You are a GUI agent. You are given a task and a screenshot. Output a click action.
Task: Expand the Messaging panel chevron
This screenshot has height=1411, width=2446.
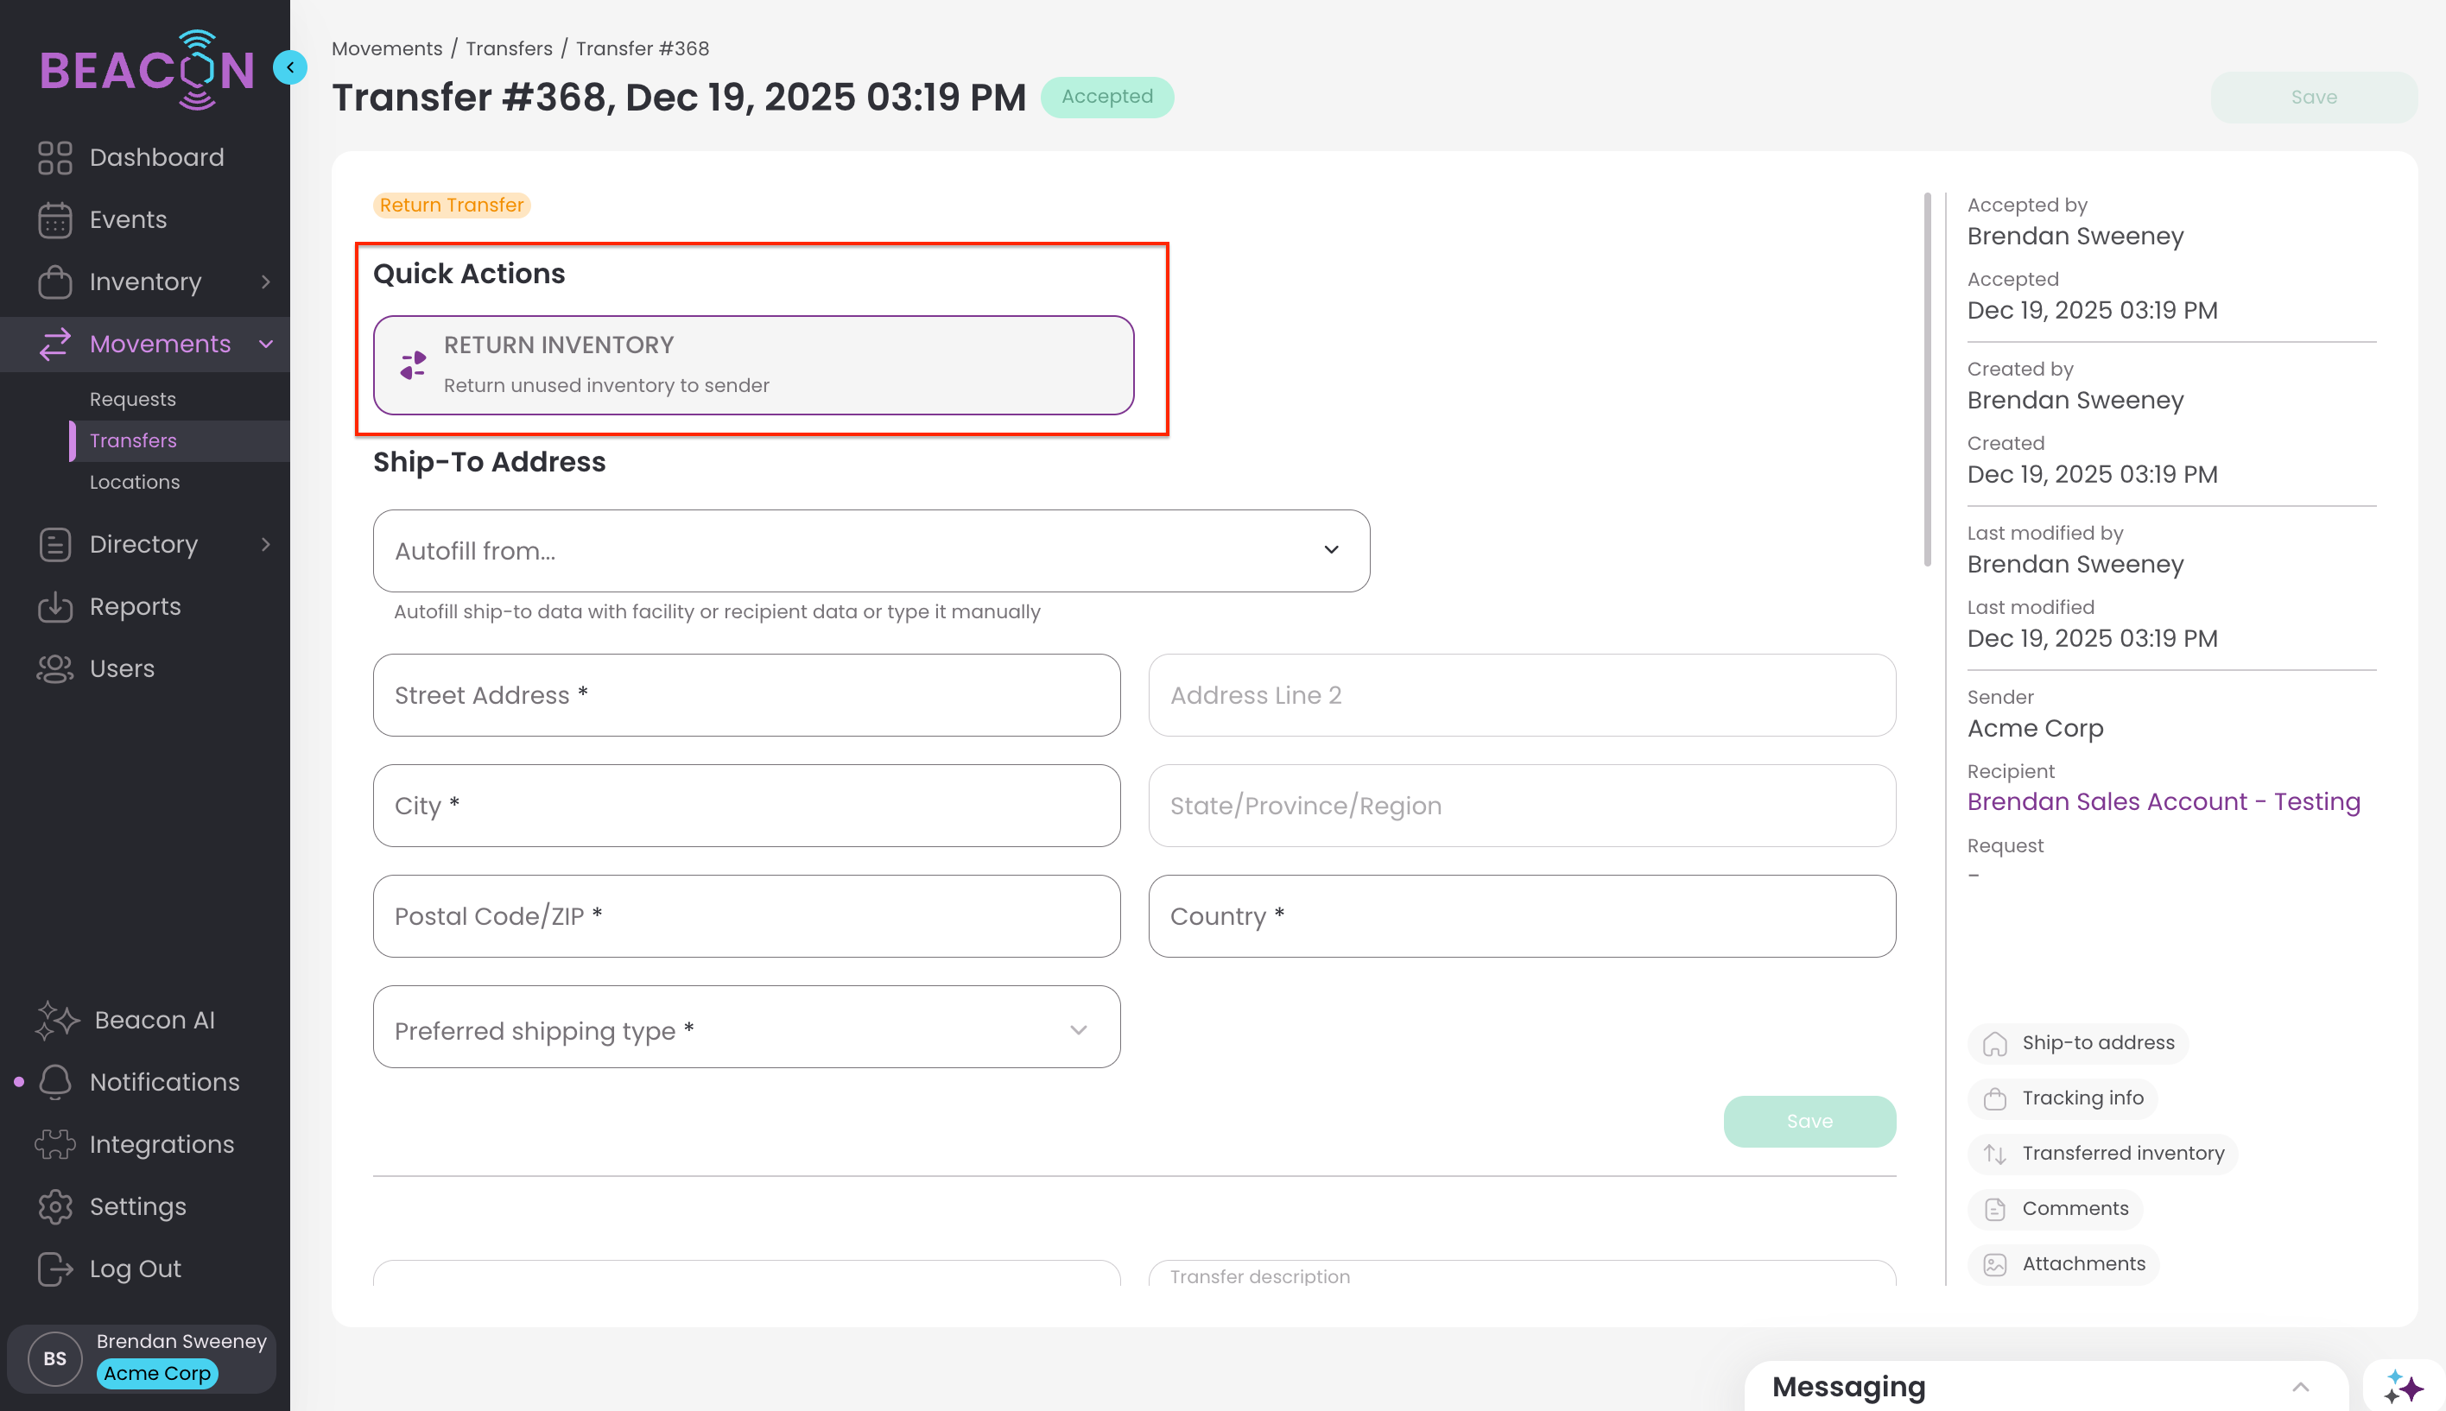(x=2300, y=1387)
